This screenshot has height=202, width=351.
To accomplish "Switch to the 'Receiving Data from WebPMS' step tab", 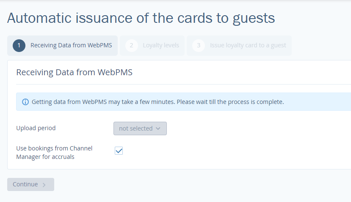I will [x=71, y=46].
